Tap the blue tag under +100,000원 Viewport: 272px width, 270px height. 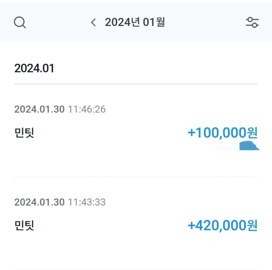(x=249, y=146)
